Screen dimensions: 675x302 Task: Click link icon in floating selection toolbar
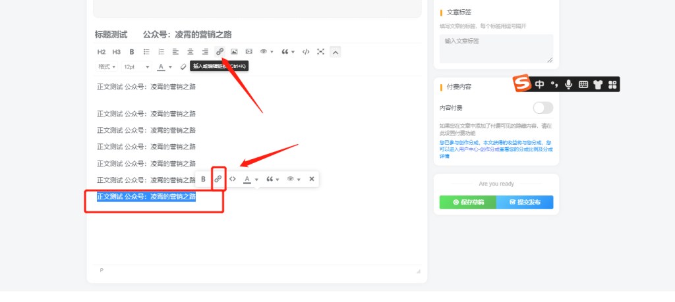point(218,179)
